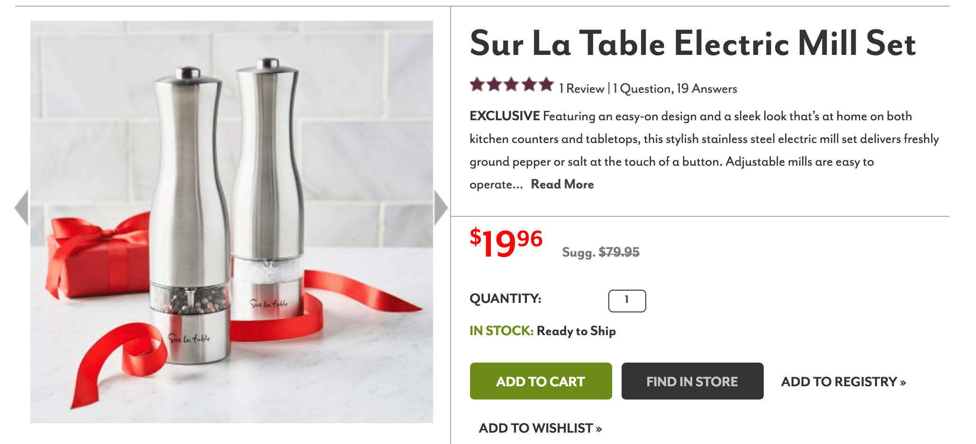Add the mill set to your wishlist
The width and height of the screenshot is (976, 444).
539,427
